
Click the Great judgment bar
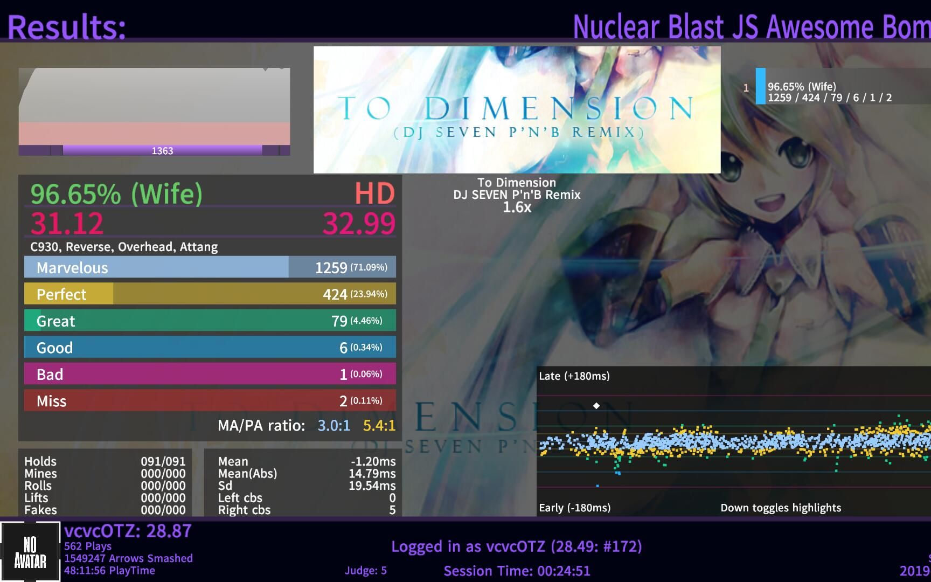coord(210,321)
